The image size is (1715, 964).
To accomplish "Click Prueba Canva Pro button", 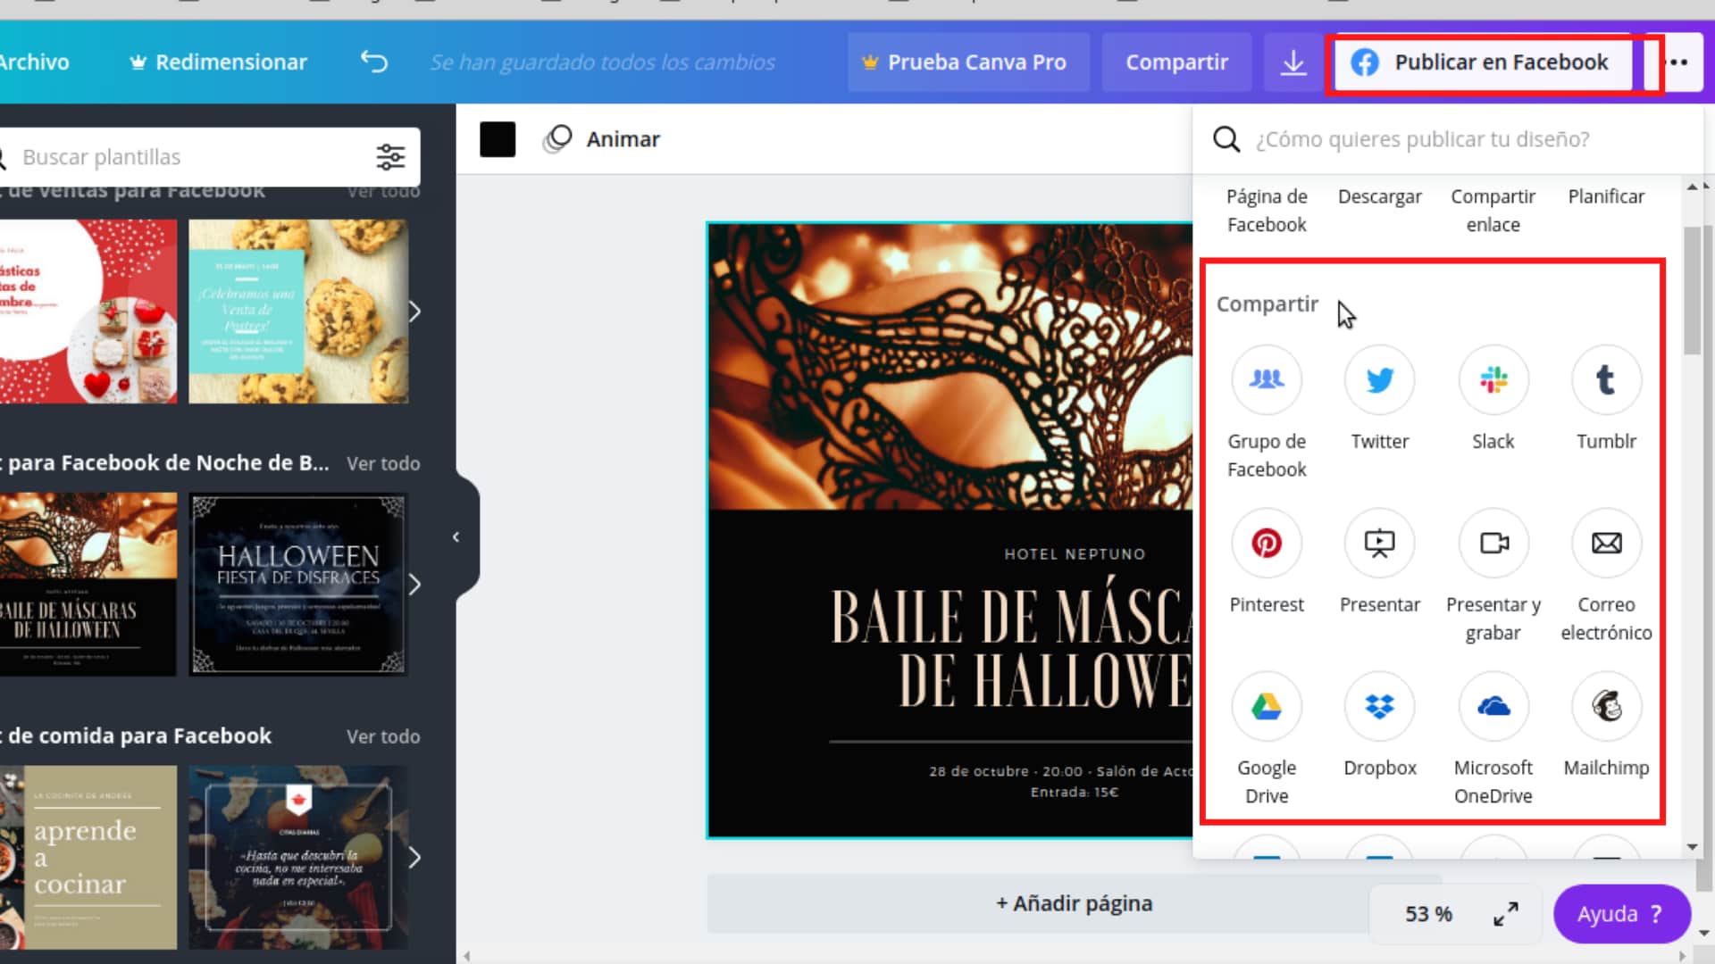I will pos(968,62).
